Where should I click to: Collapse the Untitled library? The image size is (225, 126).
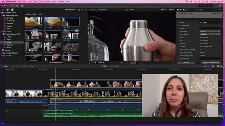coord(1,50)
